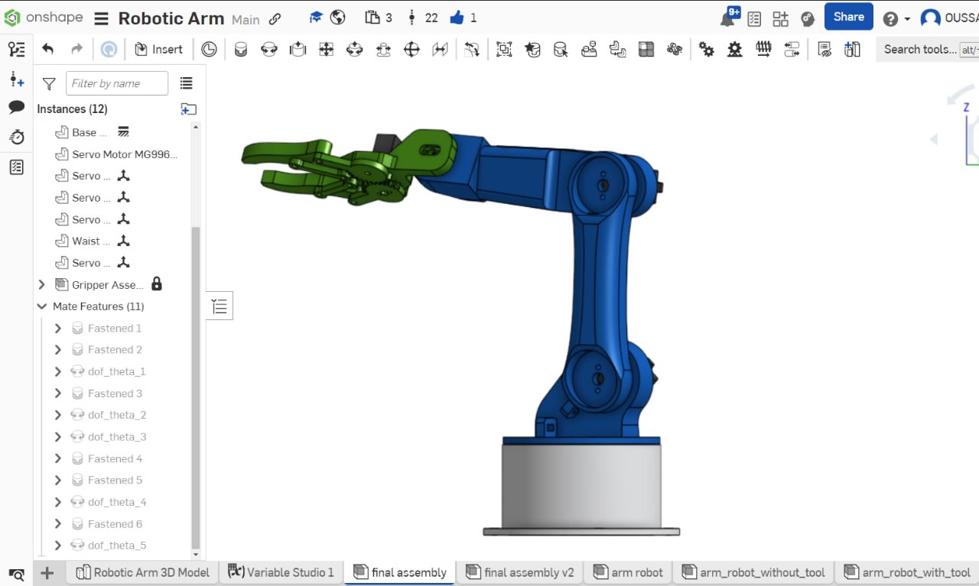Expand the dof_theta_1 mate
The image size is (979, 586).
[x=58, y=372]
